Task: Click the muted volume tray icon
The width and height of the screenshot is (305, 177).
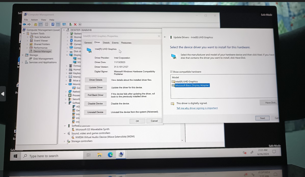Action: [x=244, y=153]
